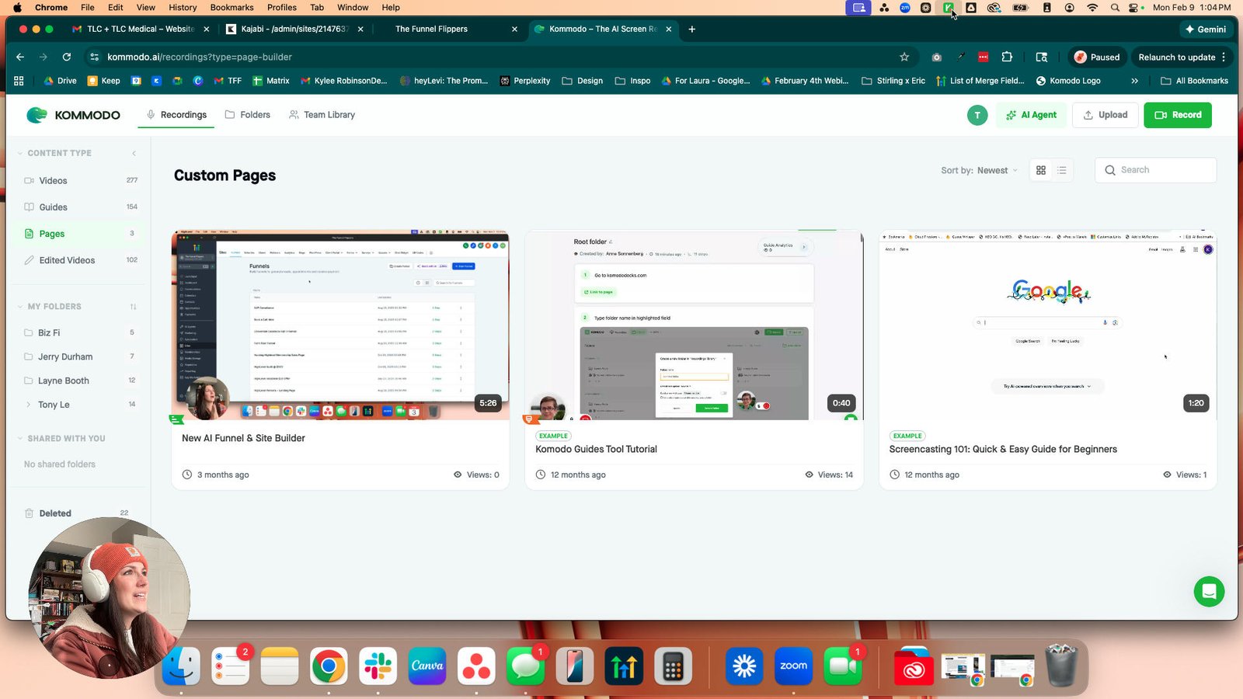1243x699 pixels.
Task: Open New AI Funnel & Site Builder thumbnail
Action: (x=340, y=325)
